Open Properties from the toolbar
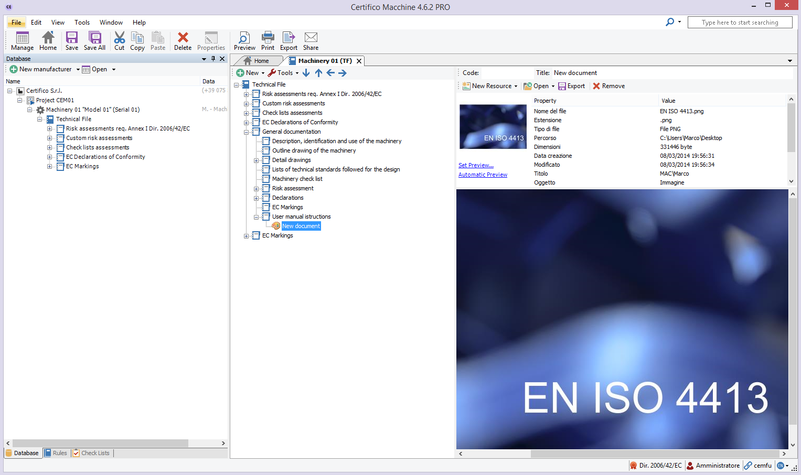This screenshot has height=475, width=801. coord(211,41)
